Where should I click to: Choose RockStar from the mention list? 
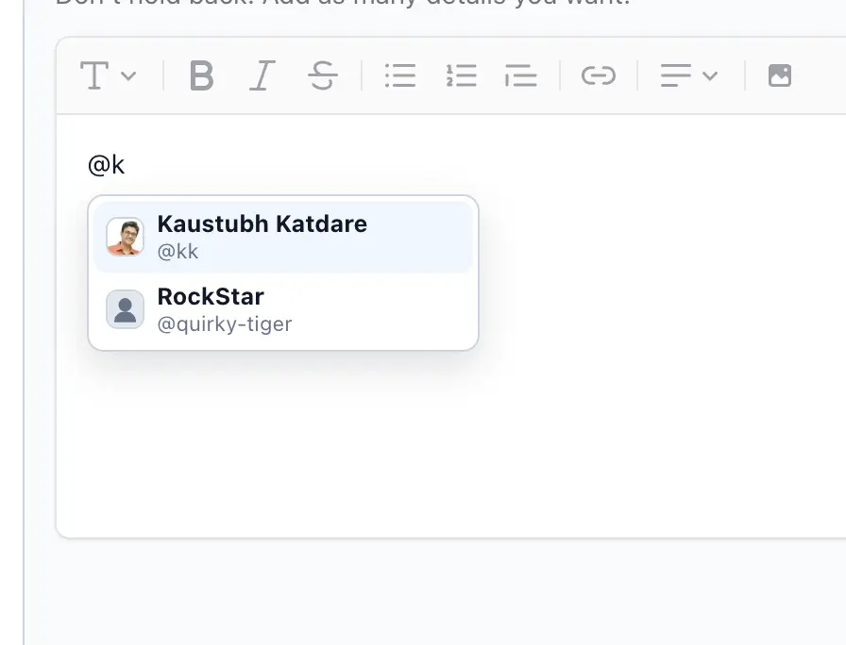[211, 296]
